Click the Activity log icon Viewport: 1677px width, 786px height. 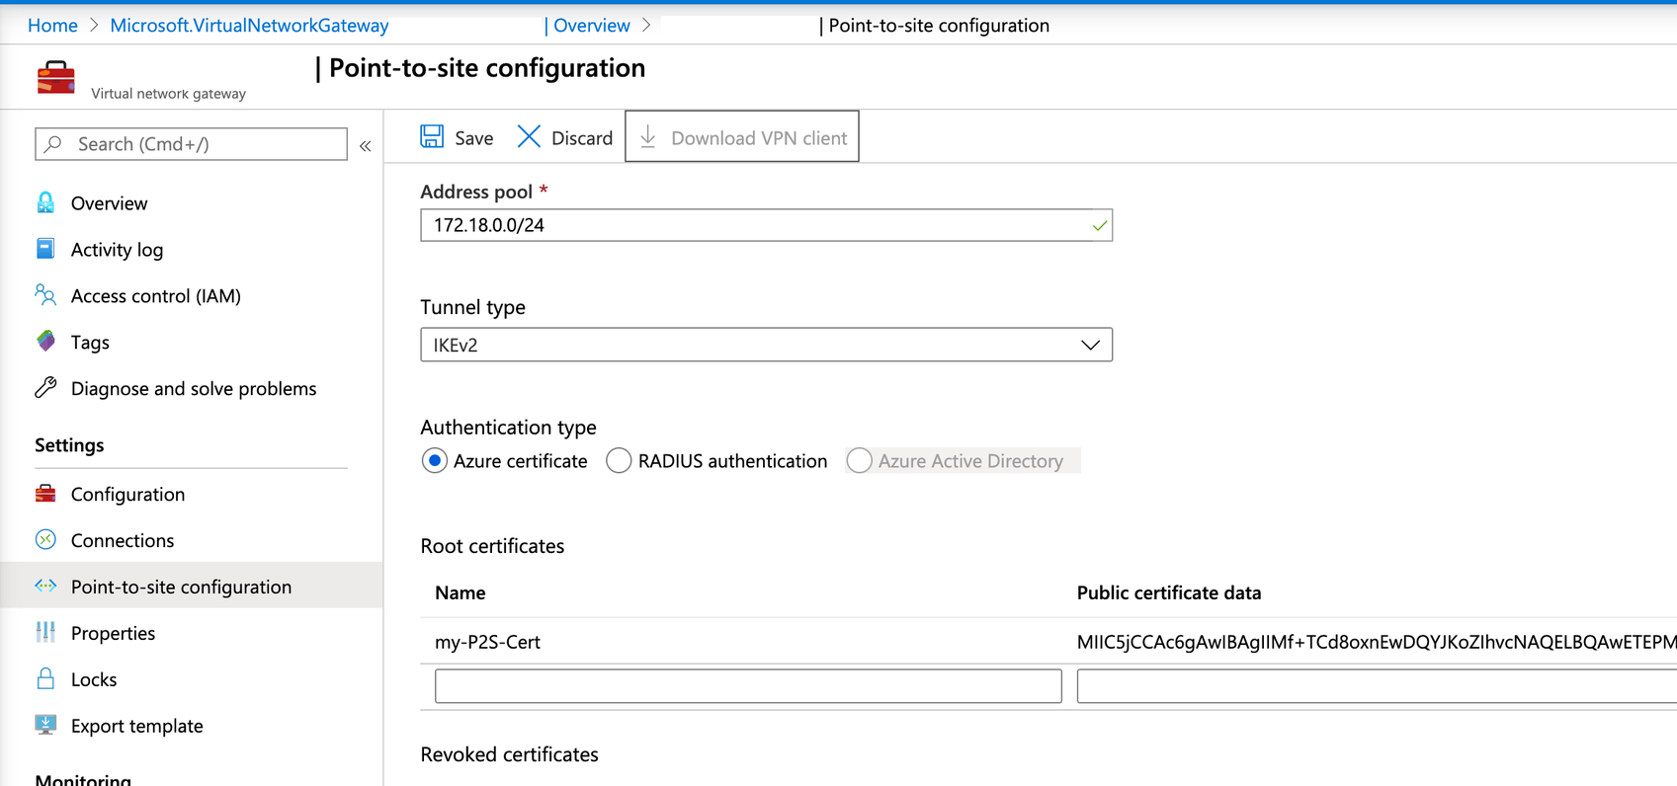click(45, 249)
